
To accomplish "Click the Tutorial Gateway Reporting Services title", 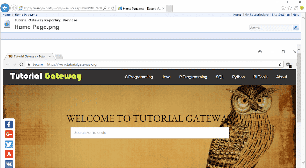I will point(46,20).
